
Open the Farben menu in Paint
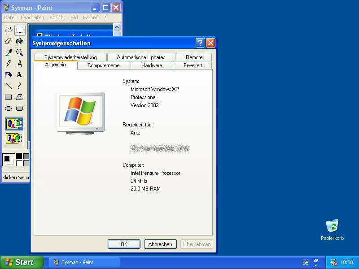[x=91, y=17]
